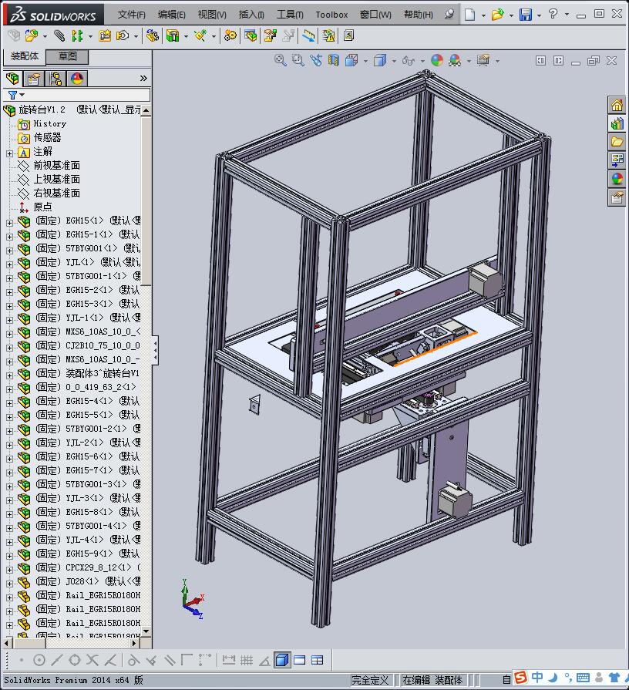Screen dimensions: 629x690
Task: Click the Previous View icon
Action: pos(316,60)
